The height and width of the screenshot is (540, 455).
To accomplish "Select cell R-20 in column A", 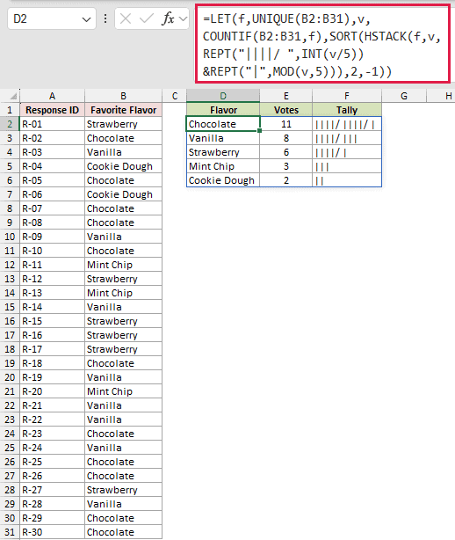I will point(53,391).
